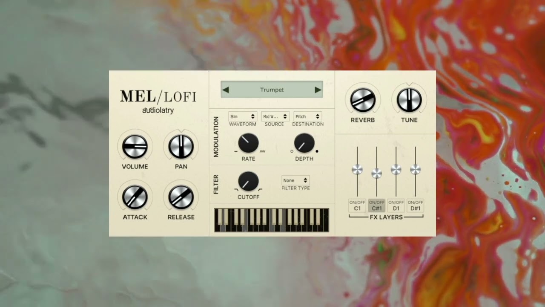Click the on-screen piano keyboard
545x307 pixels.
coord(272,220)
